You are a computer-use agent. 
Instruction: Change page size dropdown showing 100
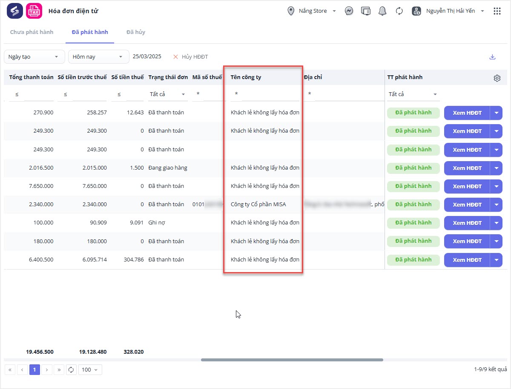point(90,369)
